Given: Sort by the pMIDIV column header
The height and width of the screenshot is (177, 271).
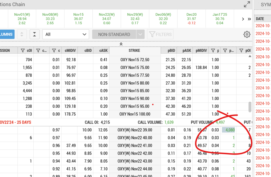Looking at the screenshot, I should coord(201,51).
